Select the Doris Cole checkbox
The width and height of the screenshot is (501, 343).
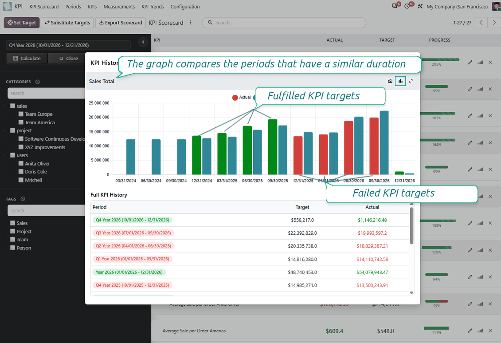coord(21,172)
